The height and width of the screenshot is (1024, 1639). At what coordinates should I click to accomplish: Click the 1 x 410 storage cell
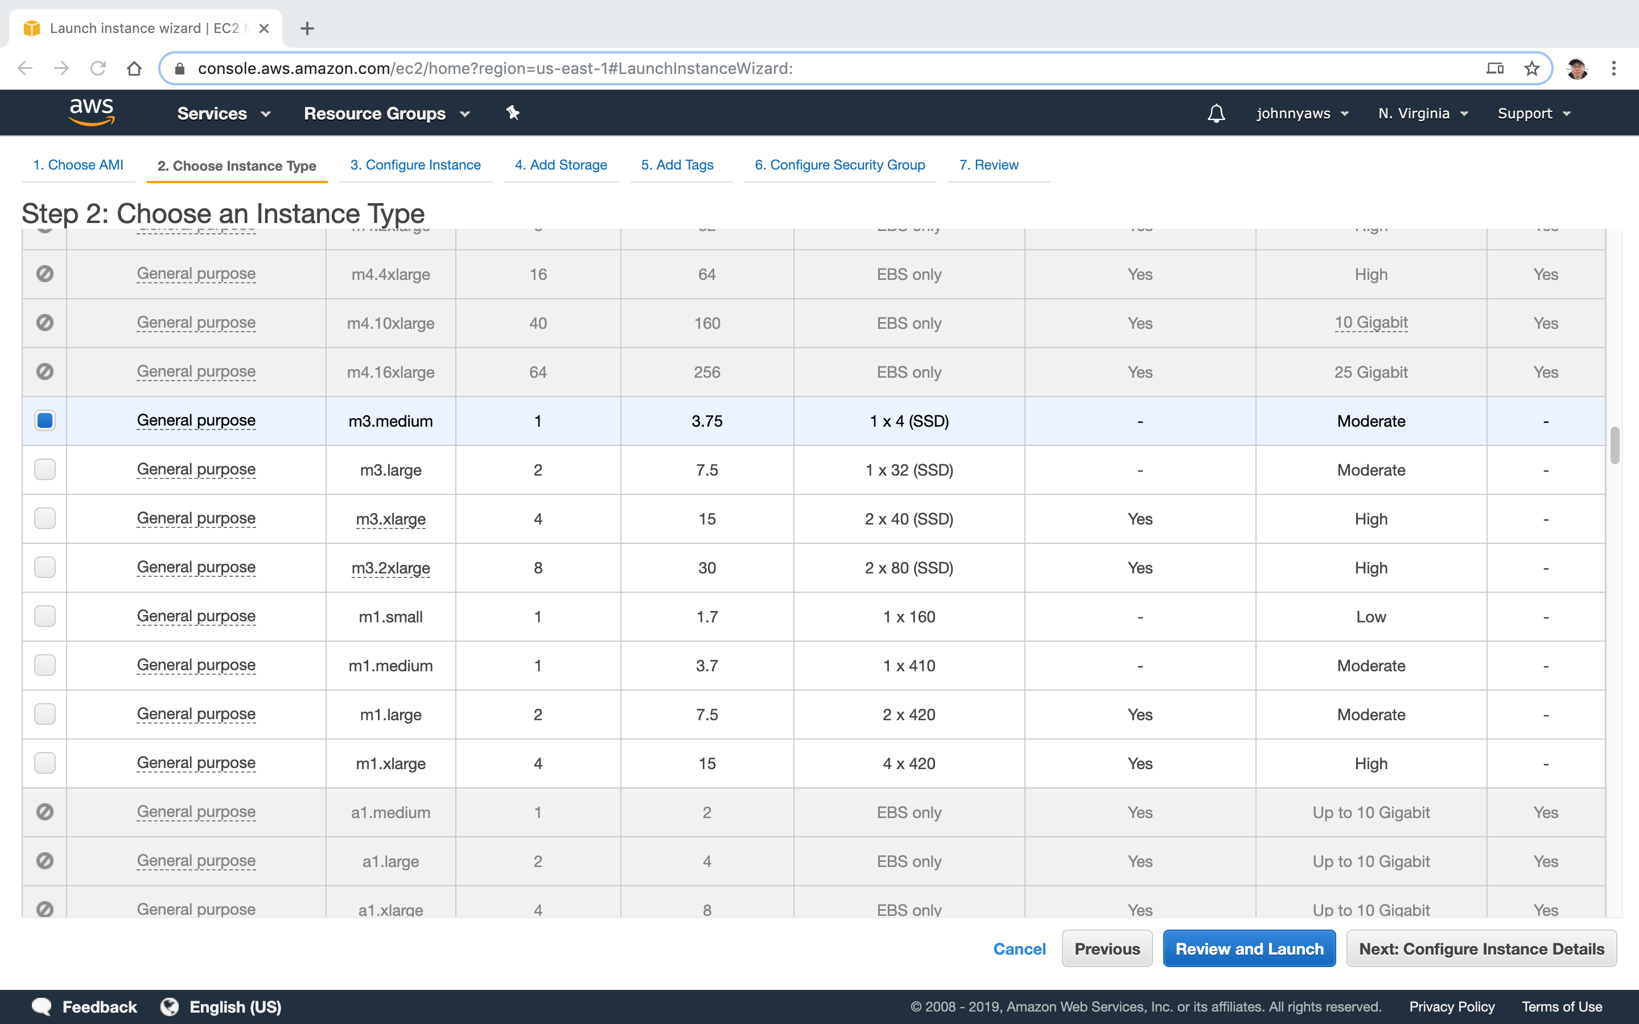pos(909,666)
